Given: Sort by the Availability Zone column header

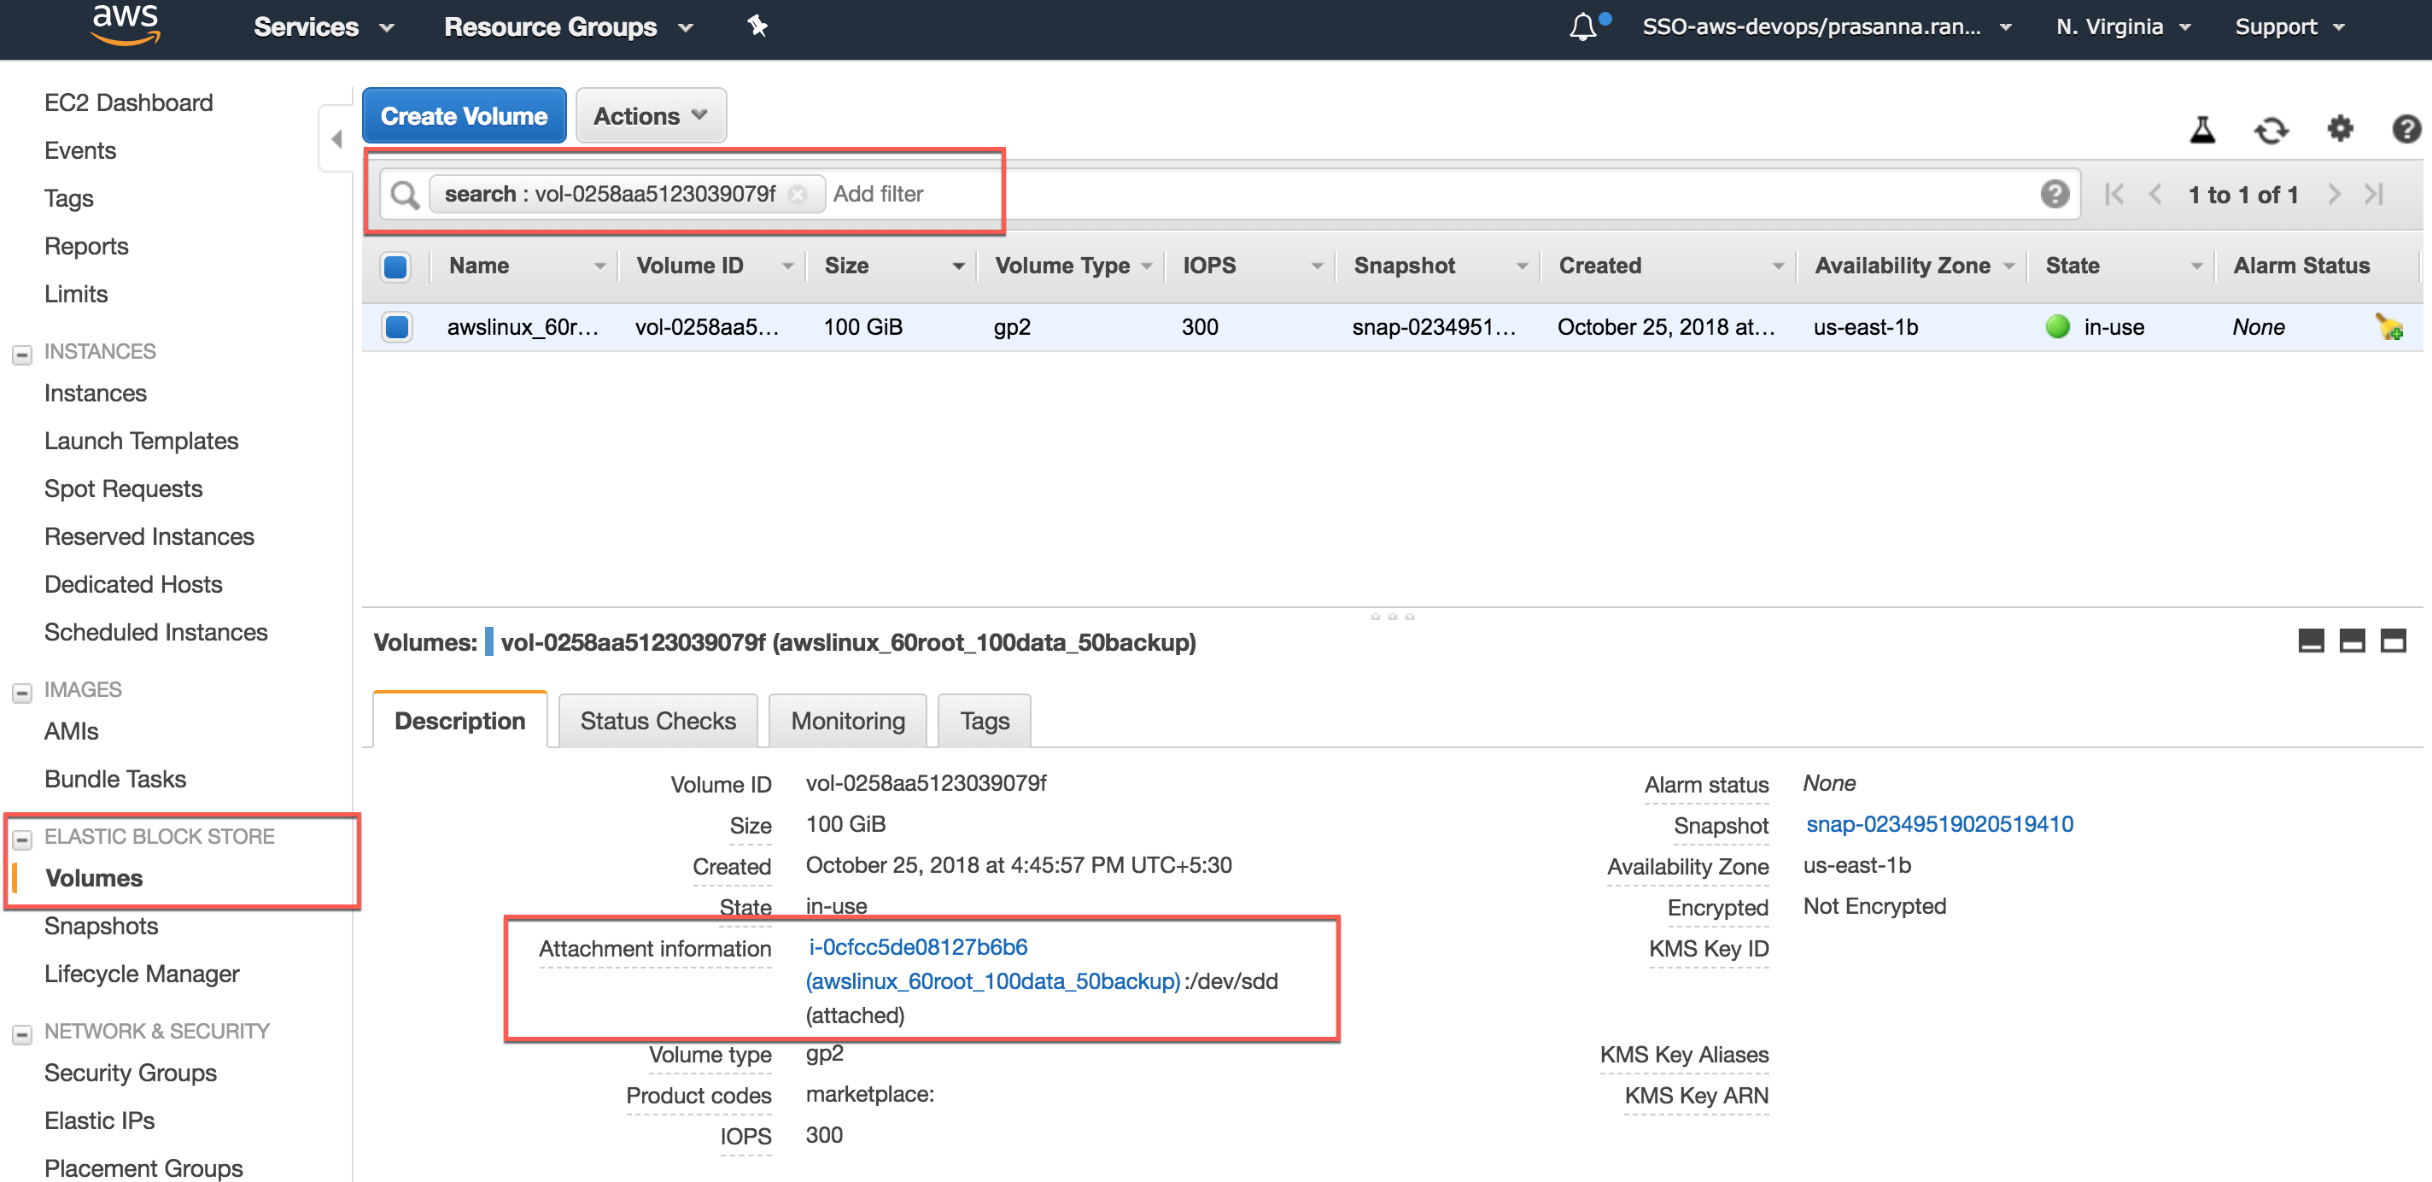Looking at the screenshot, I should click(x=1913, y=266).
